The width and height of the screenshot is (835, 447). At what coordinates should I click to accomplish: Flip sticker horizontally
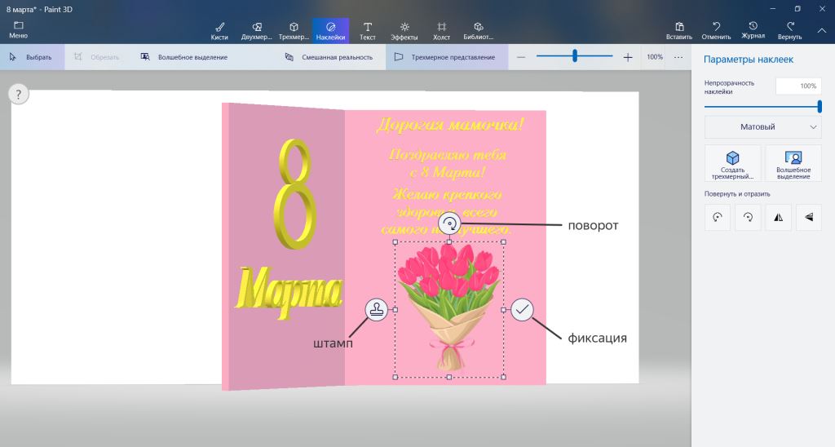(x=778, y=218)
